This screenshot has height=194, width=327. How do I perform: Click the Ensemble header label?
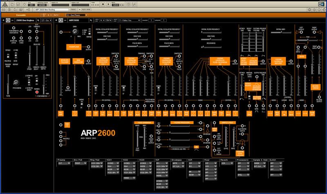coord(21,15)
